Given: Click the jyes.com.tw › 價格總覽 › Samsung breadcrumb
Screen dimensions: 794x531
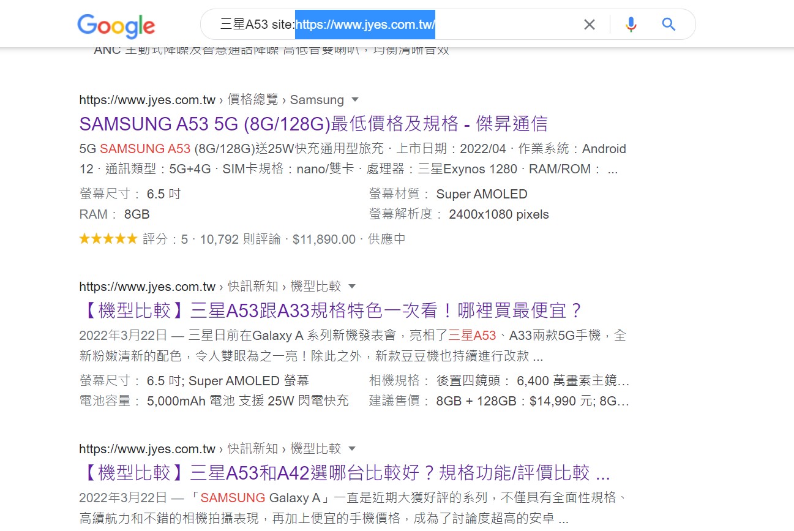Looking at the screenshot, I should 212,100.
